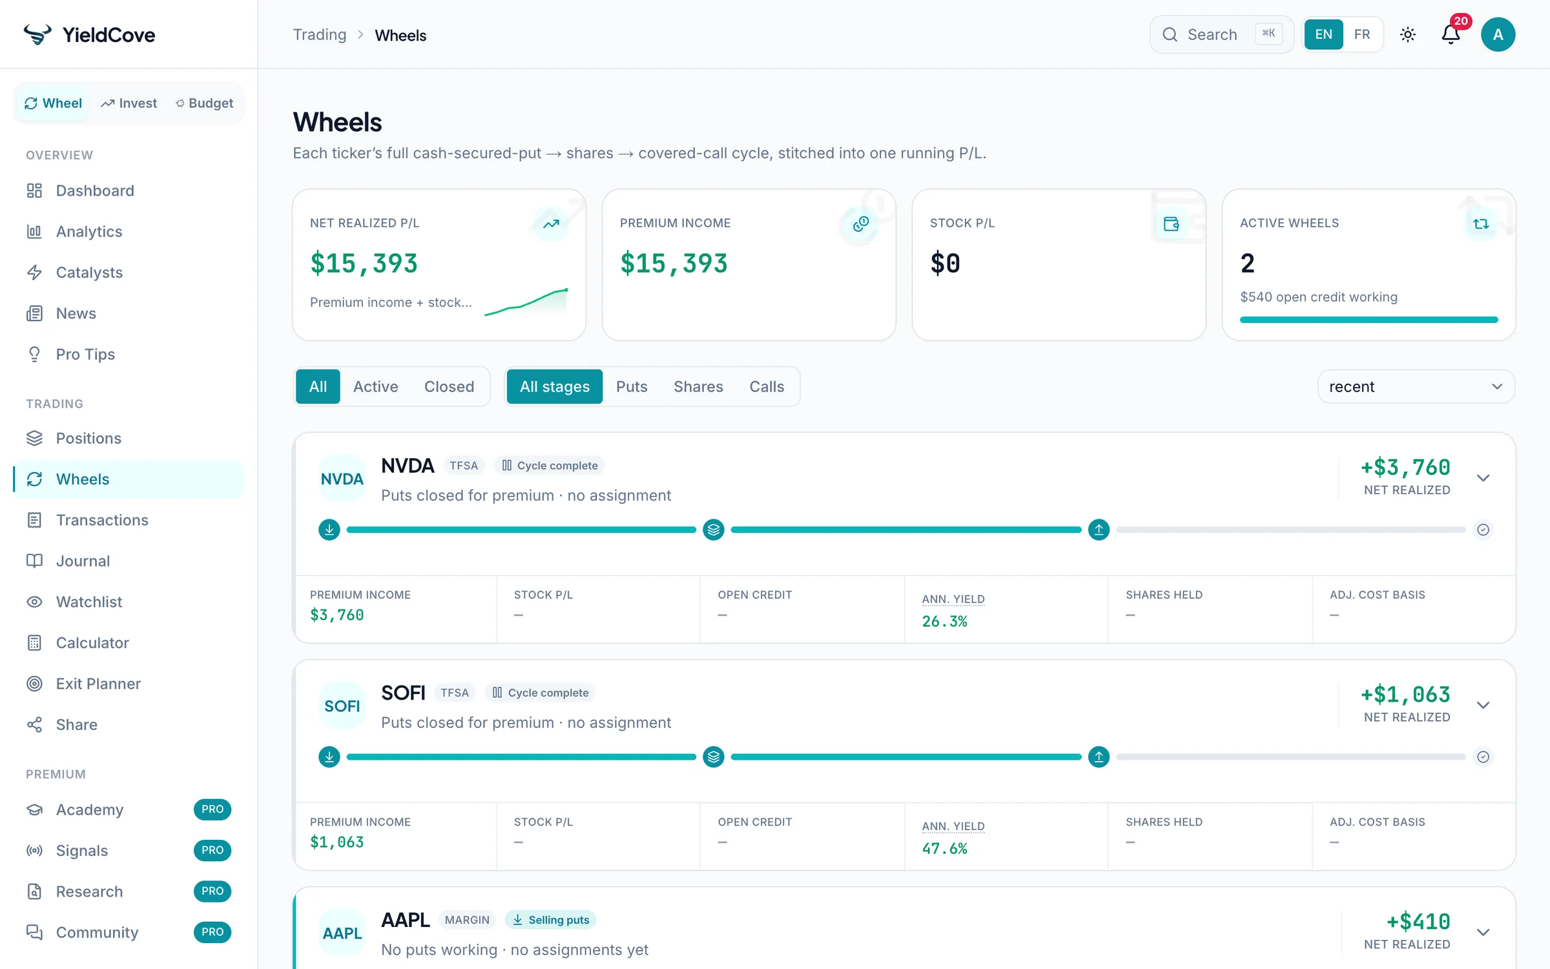
Task: Open Signals PRO section
Action: point(129,850)
